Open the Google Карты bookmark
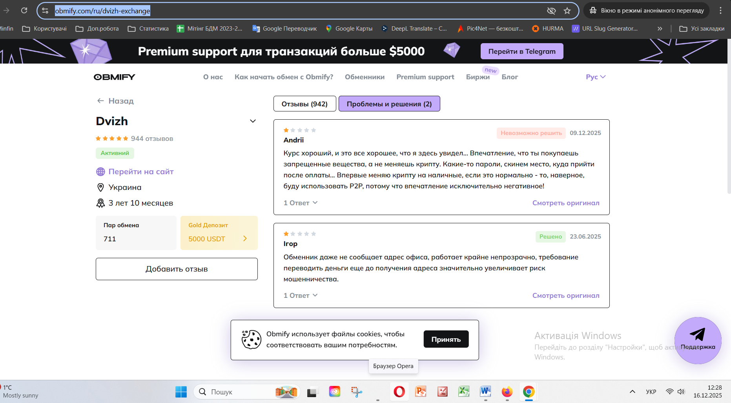 tap(349, 29)
